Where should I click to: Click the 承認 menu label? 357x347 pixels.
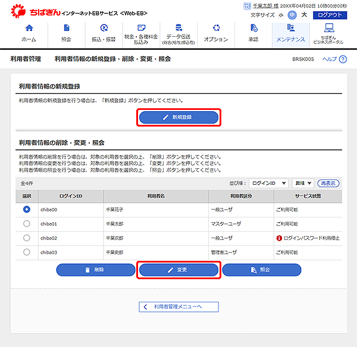click(253, 39)
